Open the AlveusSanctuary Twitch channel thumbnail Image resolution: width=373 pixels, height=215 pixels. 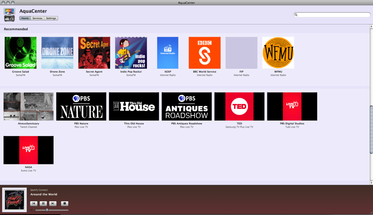coord(28,107)
